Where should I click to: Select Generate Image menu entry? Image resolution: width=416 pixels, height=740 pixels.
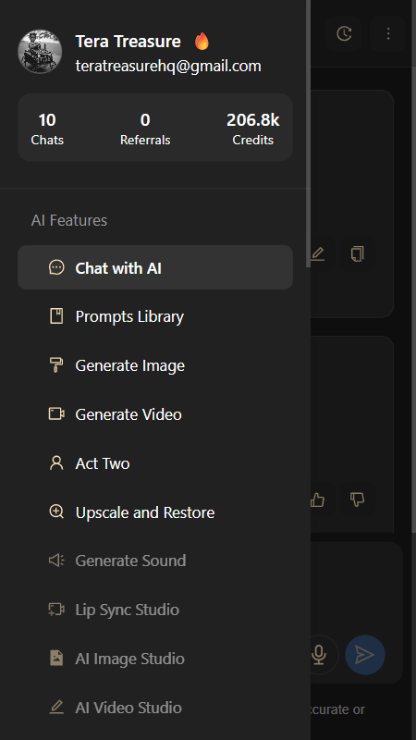[155, 365]
